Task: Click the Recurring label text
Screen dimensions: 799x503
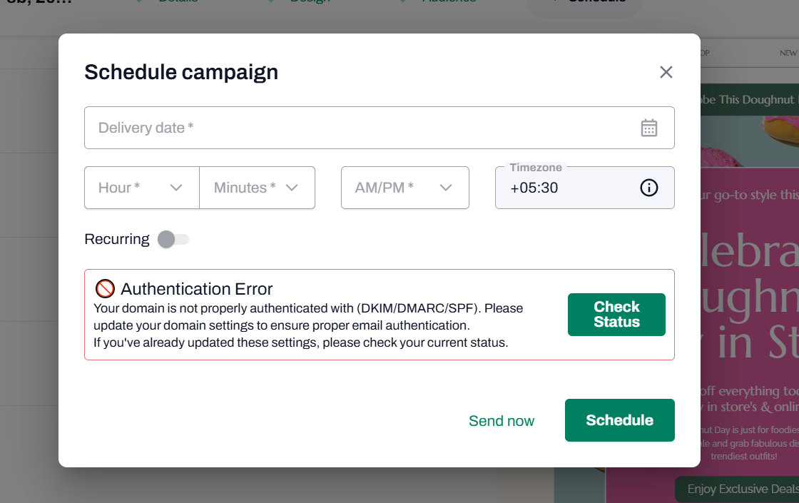Action: [117, 239]
